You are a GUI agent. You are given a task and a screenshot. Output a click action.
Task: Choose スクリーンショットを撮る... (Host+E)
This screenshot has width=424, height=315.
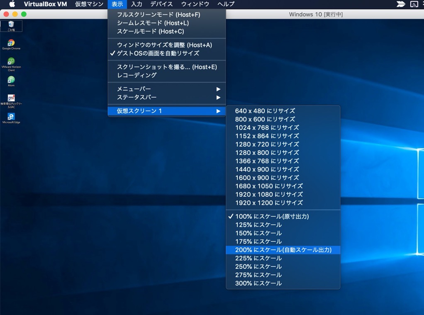[167, 67]
